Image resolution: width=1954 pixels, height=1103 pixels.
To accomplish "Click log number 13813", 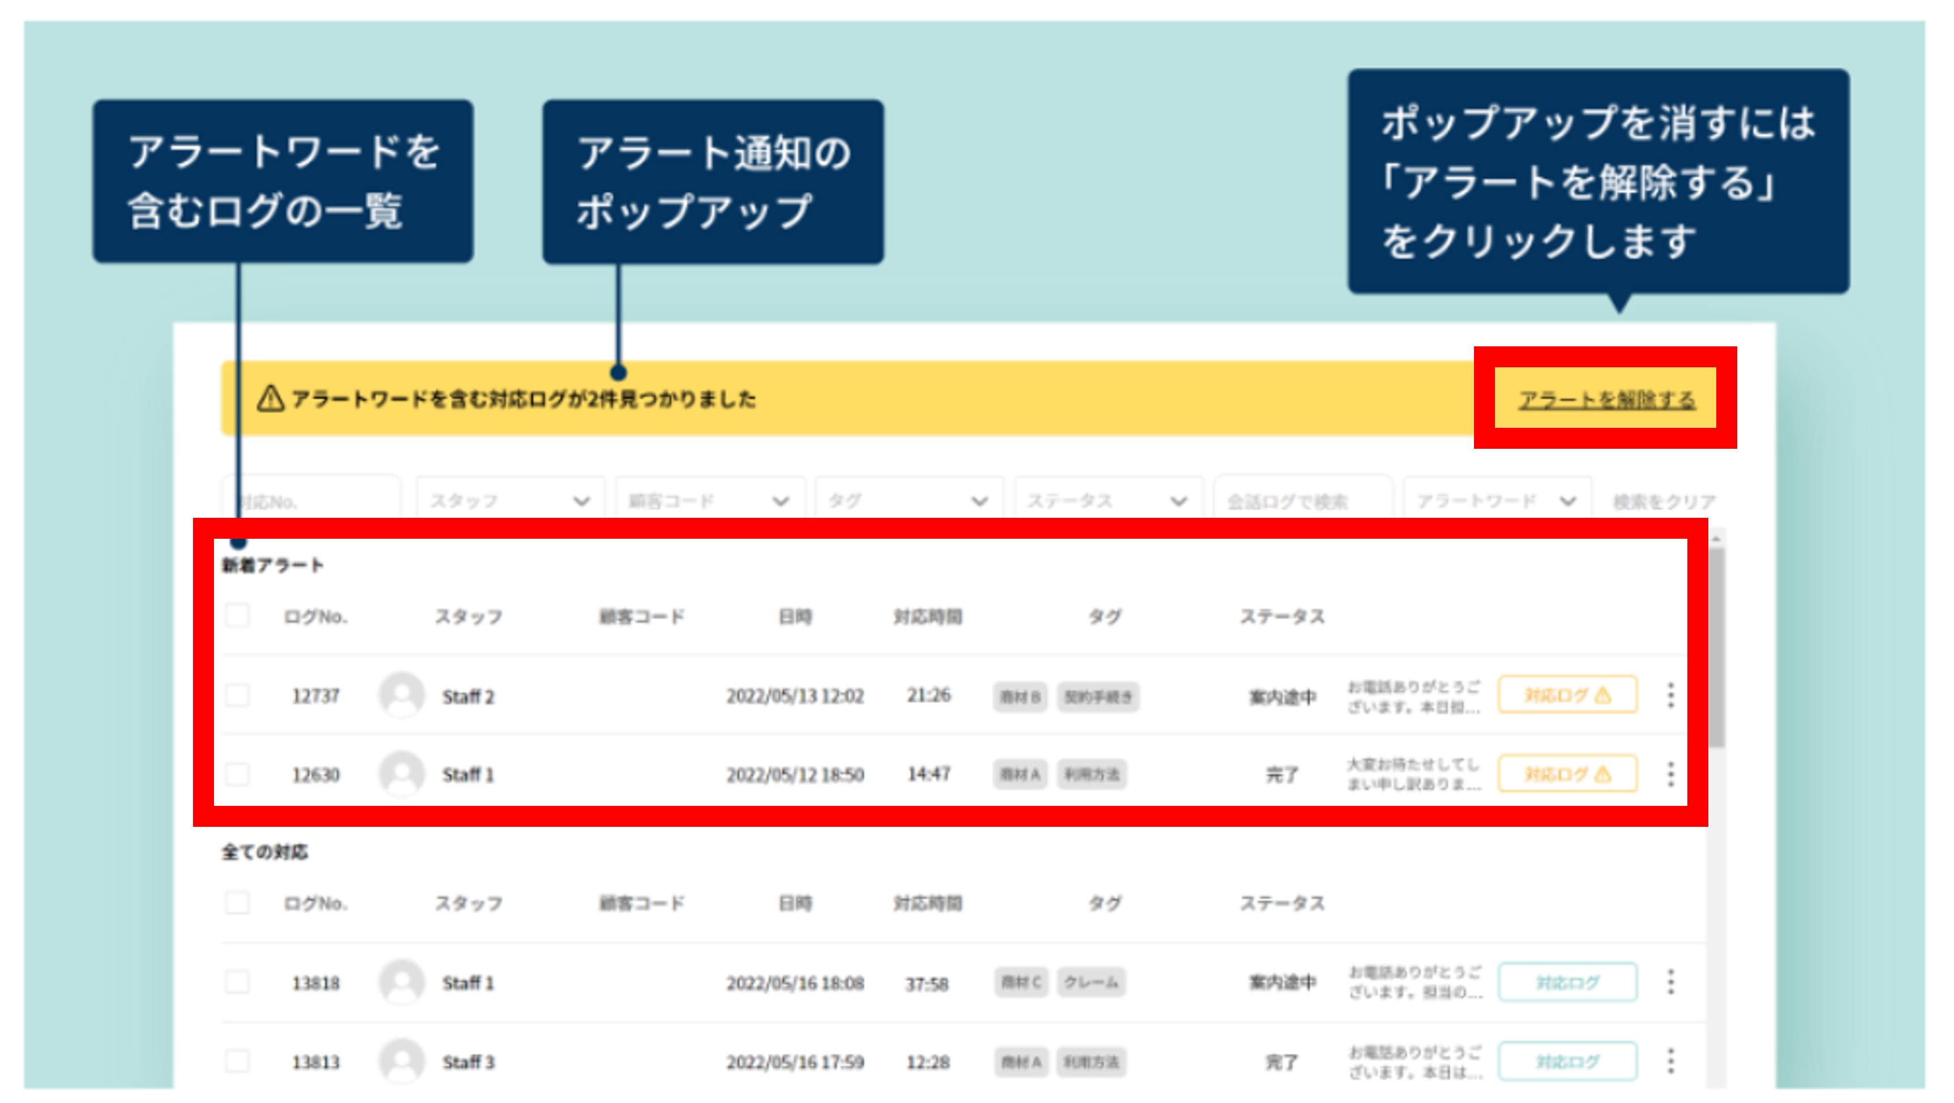I will pyautogui.click(x=315, y=1062).
